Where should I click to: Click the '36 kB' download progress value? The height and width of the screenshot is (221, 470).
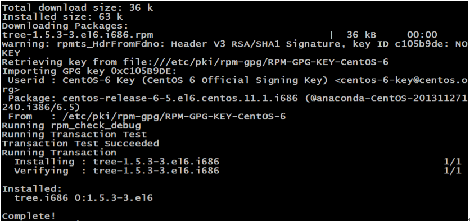coord(361,35)
